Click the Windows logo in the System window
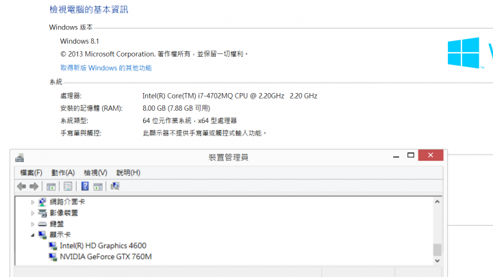Viewport: 493px width, 277px height. pyautogui.click(x=464, y=53)
